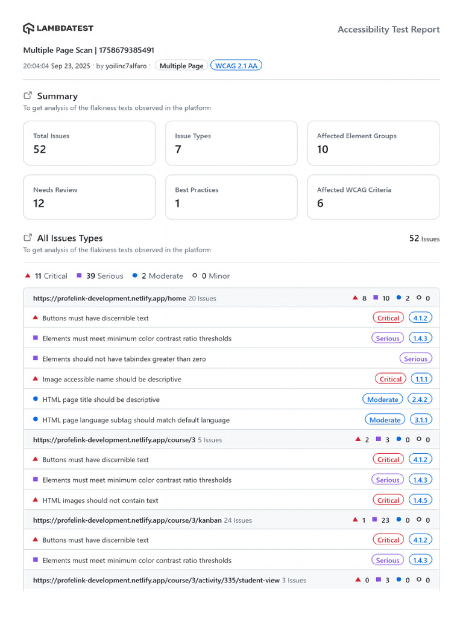This screenshot has height=618, width=463.
Task: Select 'HTML images should not contain text' row
Action: point(231,500)
